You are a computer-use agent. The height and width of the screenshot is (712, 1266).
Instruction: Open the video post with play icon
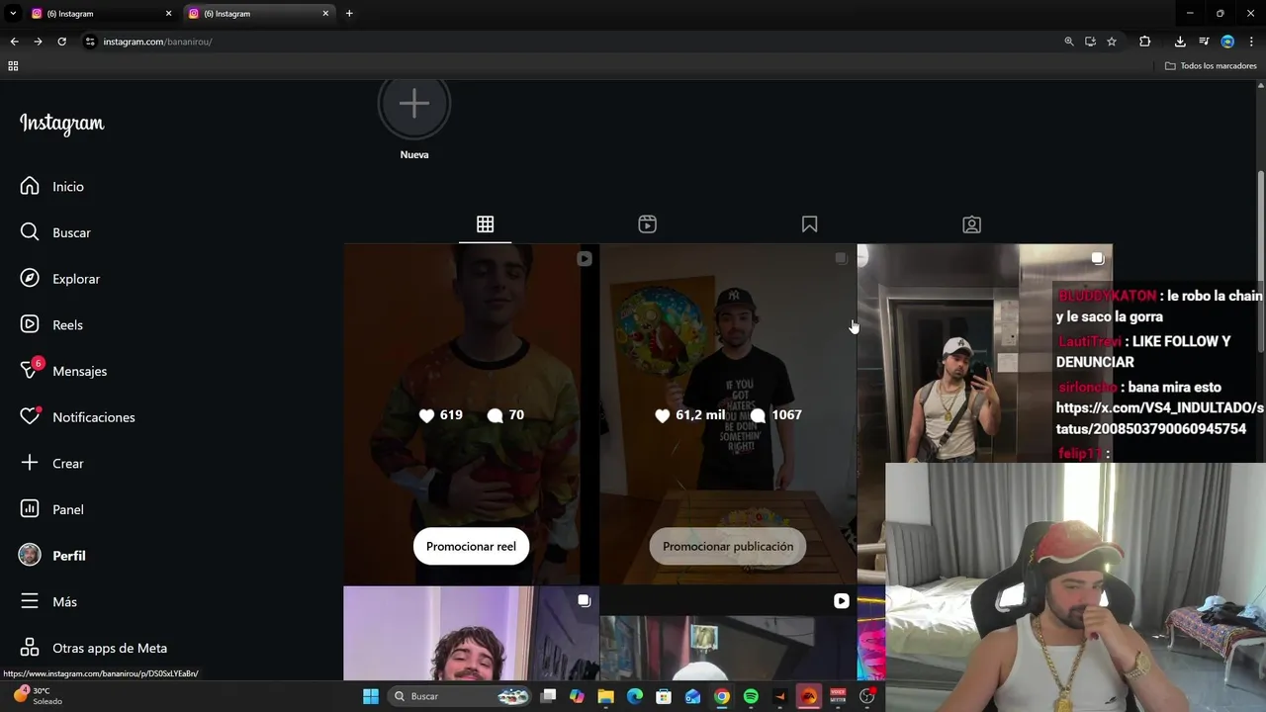pos(728,634)
